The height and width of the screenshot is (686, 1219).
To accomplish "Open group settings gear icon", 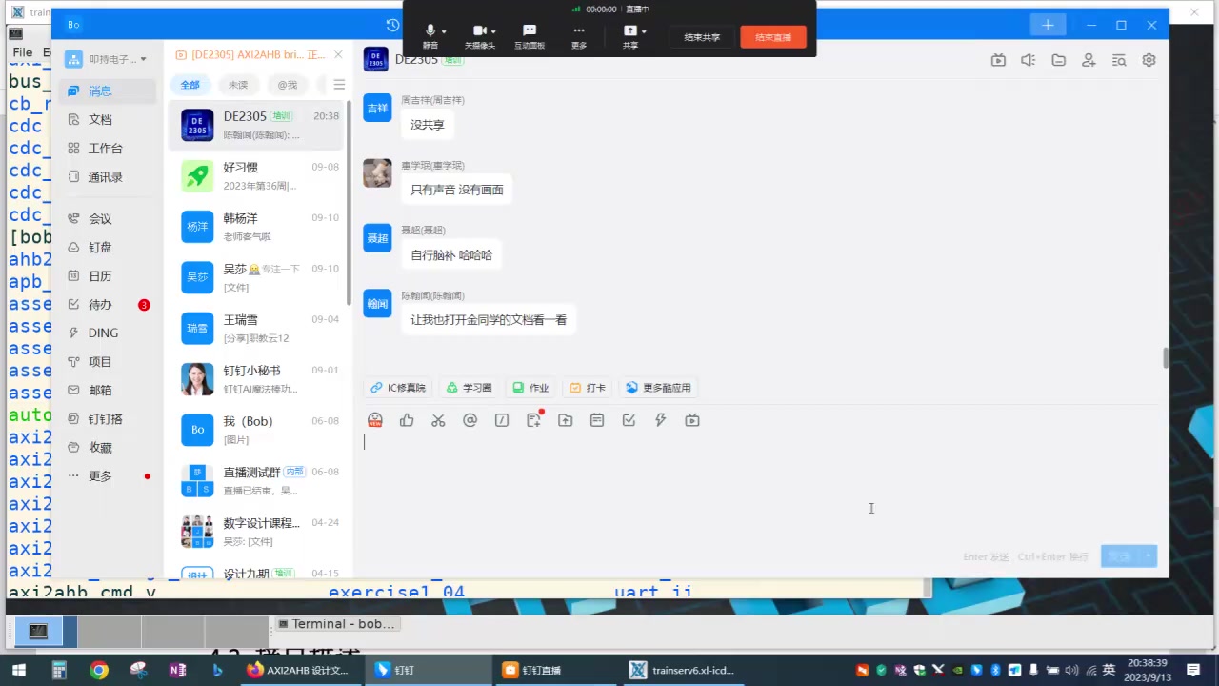I will [x=1149, y=60].
